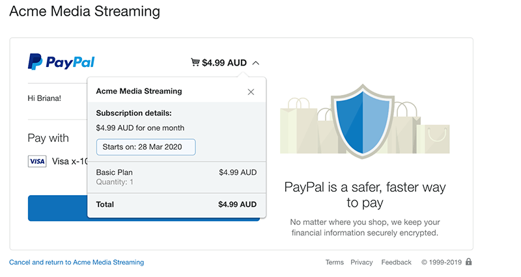Collapse the cart summary chevron

255,63
